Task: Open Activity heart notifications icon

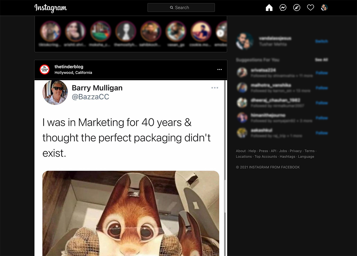Action: point(311,8)
